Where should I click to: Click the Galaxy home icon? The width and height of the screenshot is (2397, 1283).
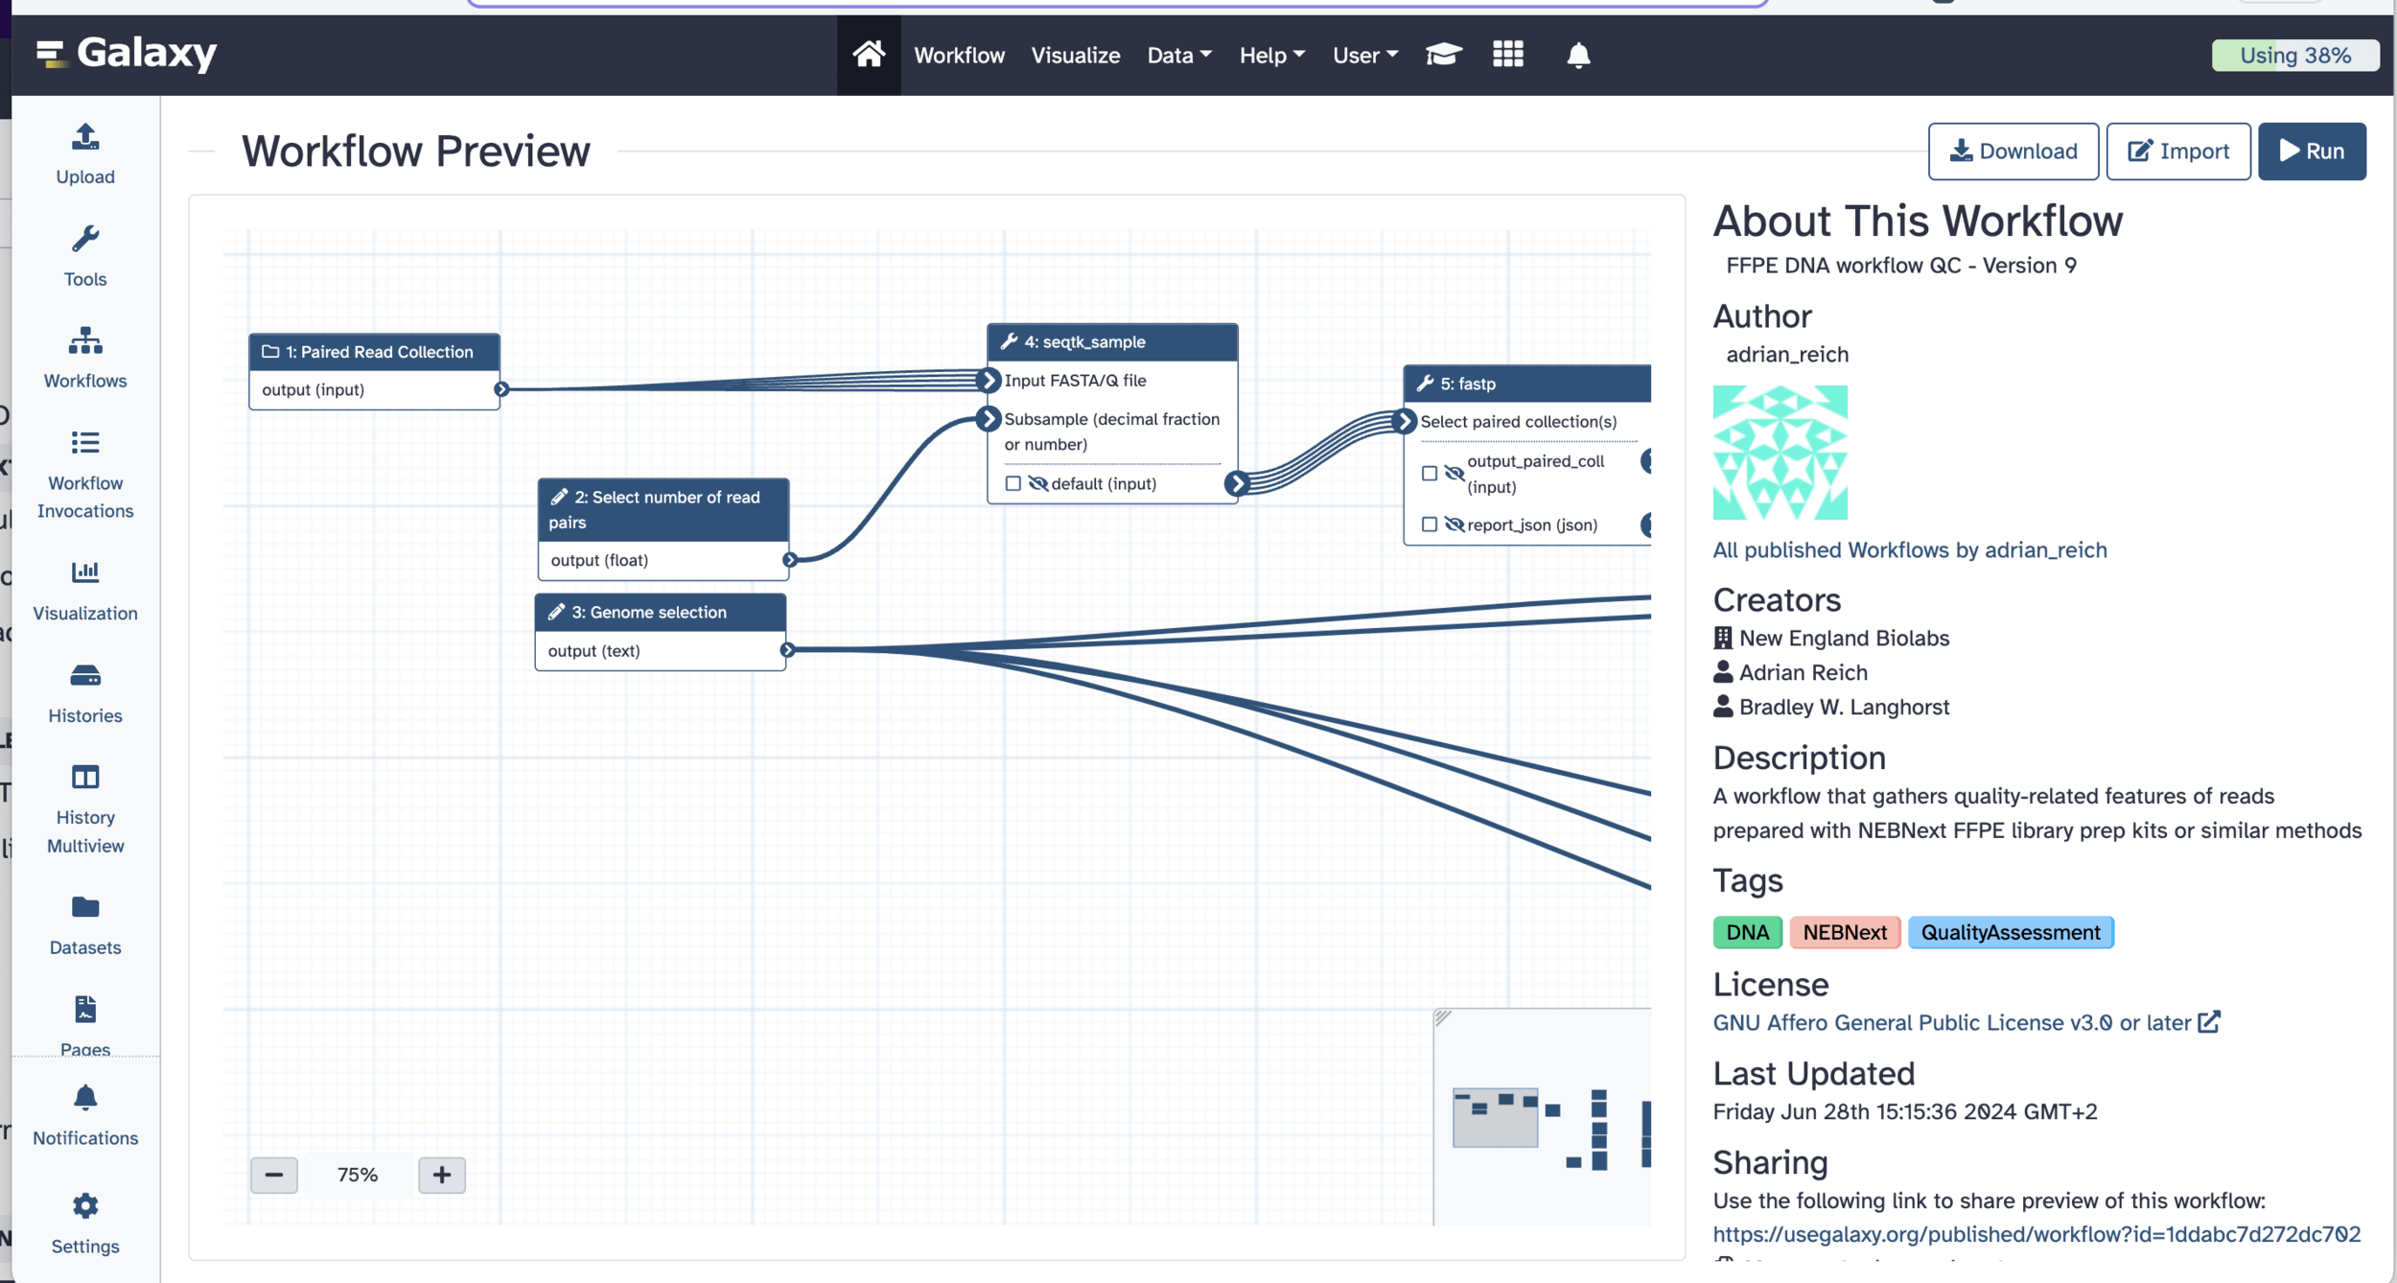(x=868, y=55)
